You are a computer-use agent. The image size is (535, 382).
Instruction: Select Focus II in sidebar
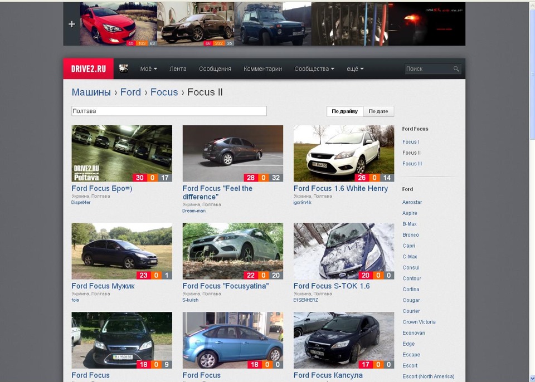tap(411, 153)
